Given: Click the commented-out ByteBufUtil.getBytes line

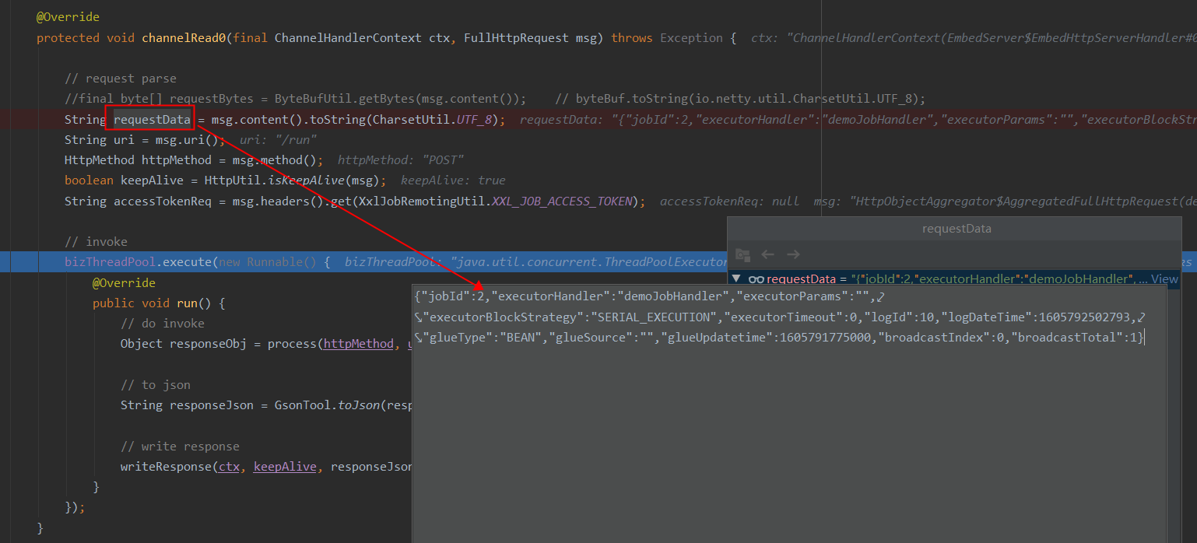Looking at the screenshot, I should (x=296, y=99).
